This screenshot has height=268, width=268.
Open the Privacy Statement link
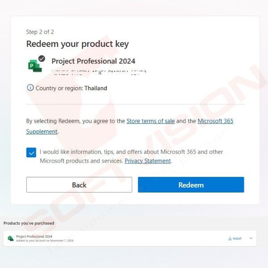click(x=148, y=161)
